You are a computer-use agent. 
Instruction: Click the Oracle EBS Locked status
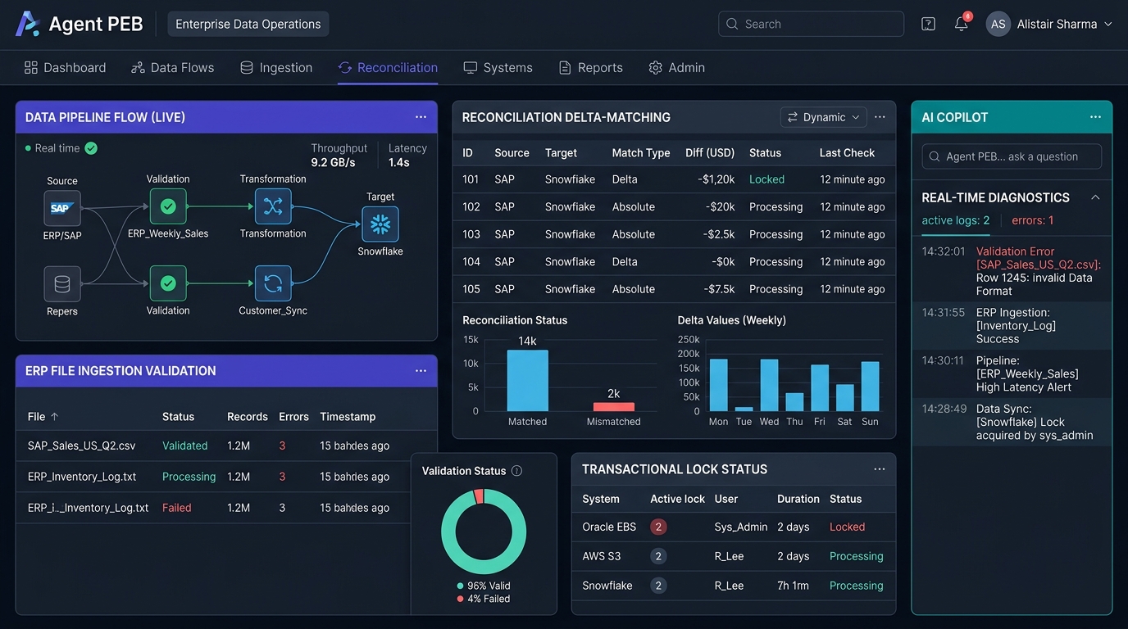tap(847, 527)
